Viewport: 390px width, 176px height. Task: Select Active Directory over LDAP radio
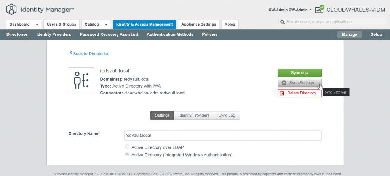pos(127,147)
